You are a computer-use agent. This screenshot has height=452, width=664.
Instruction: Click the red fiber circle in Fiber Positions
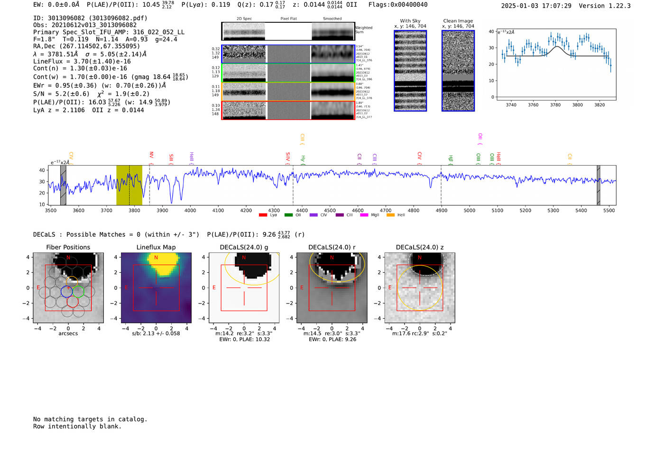point(73,301)
